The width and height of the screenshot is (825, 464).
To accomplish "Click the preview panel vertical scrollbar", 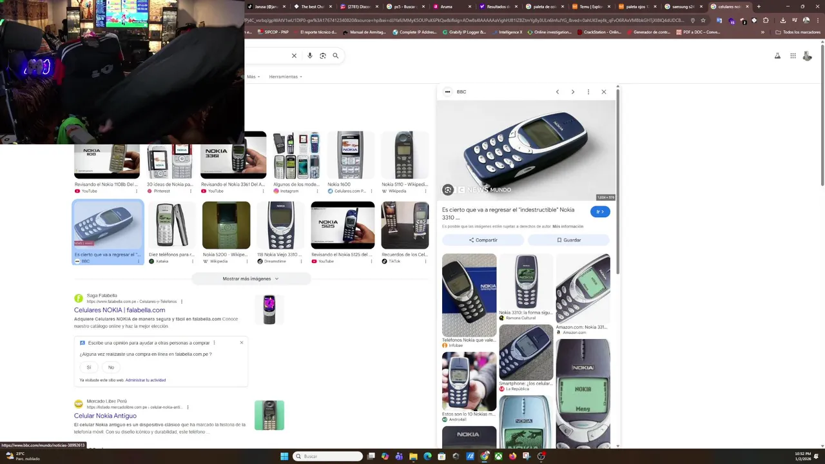I will coord(618,180).
